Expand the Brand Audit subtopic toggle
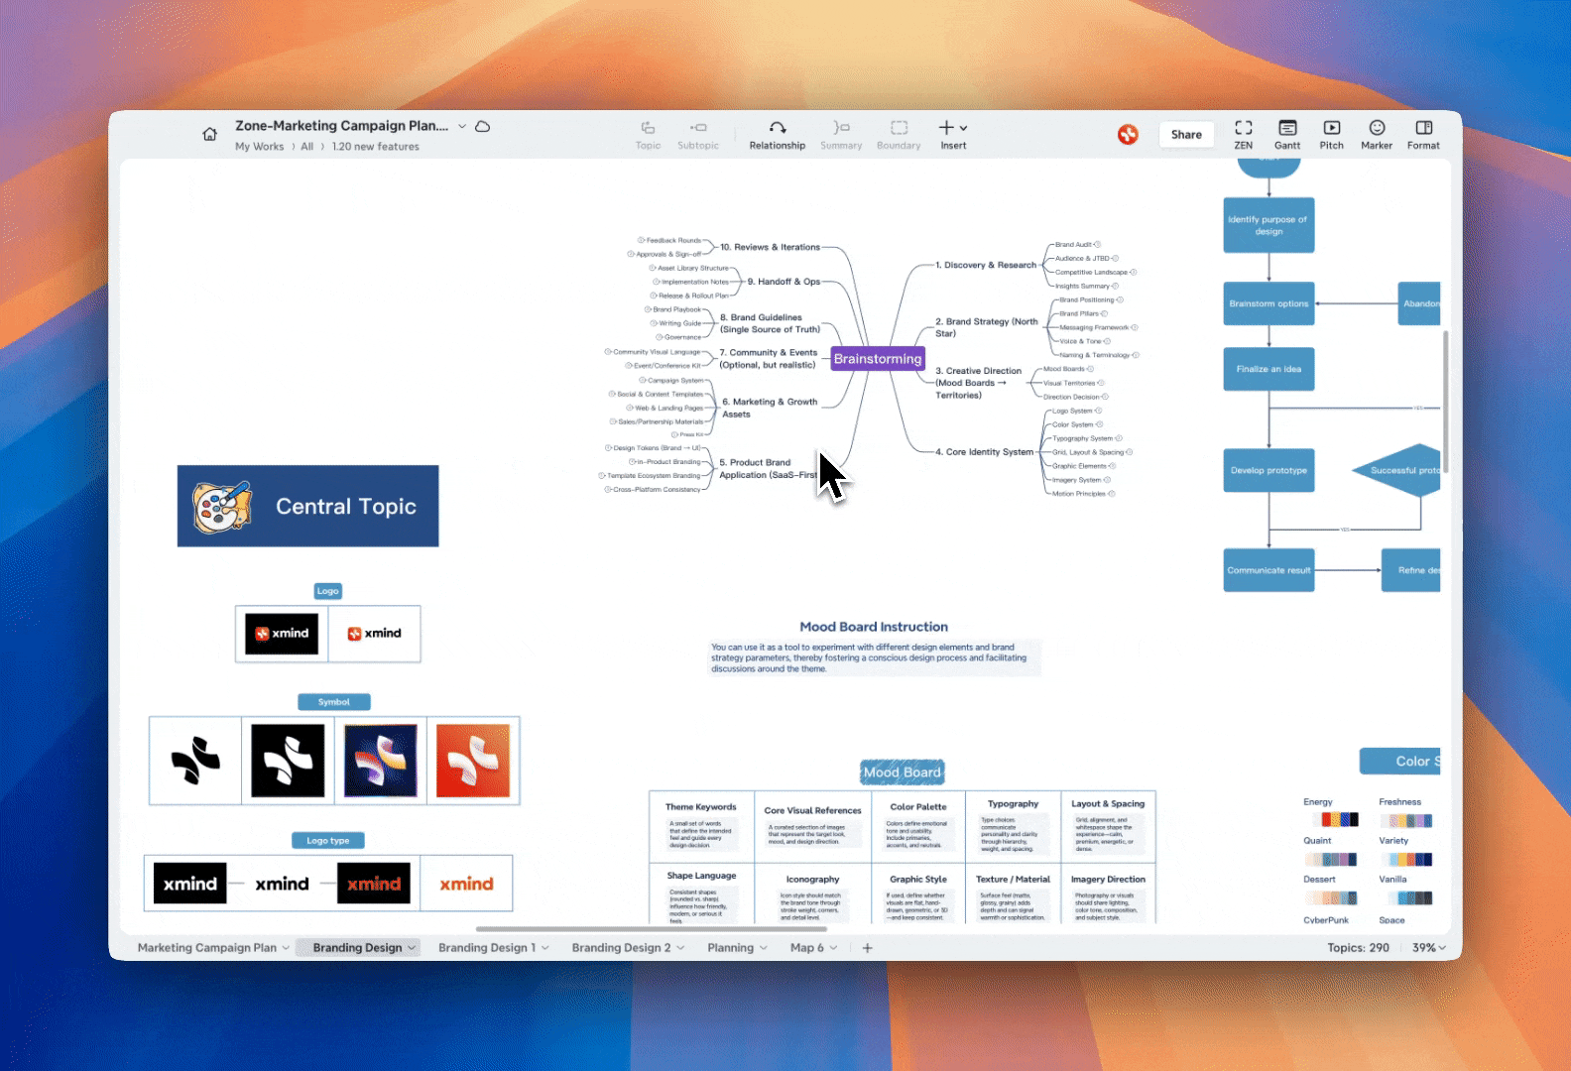 (1098, 244)
